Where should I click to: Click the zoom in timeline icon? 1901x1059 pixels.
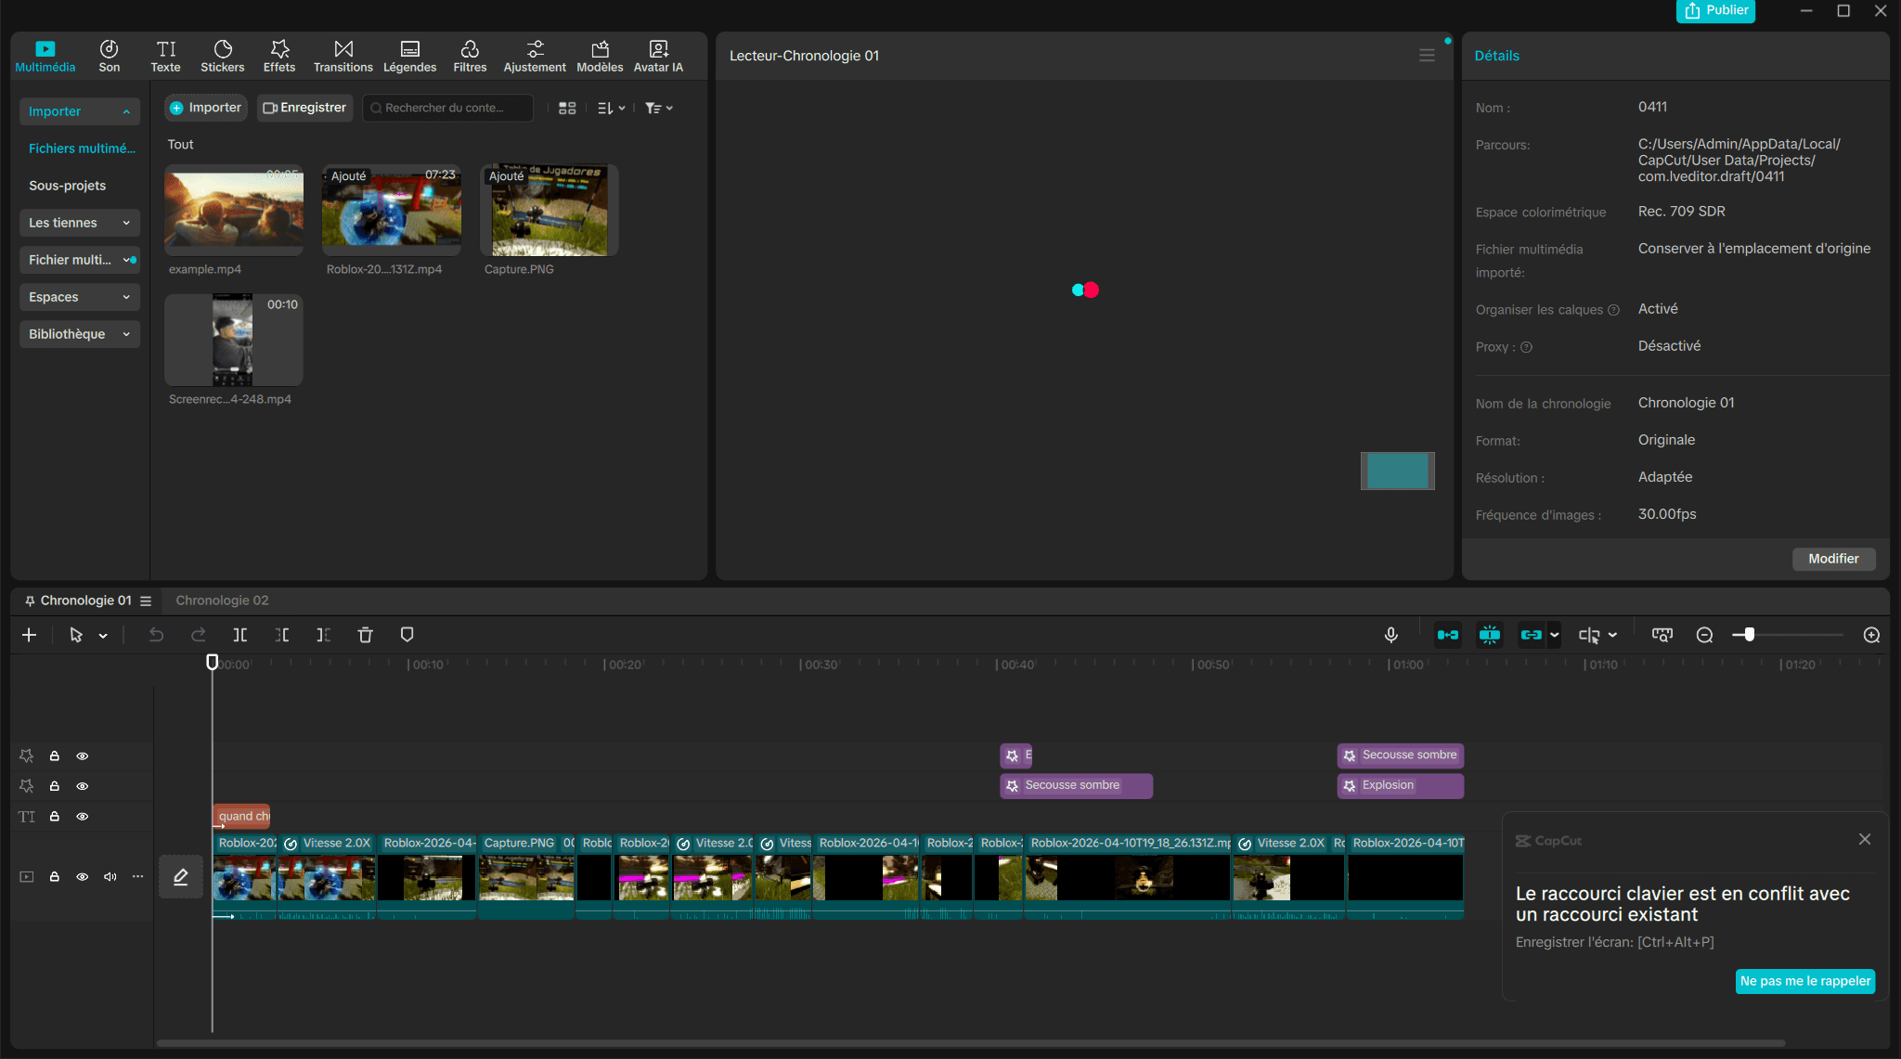[x=1871, y=635]
